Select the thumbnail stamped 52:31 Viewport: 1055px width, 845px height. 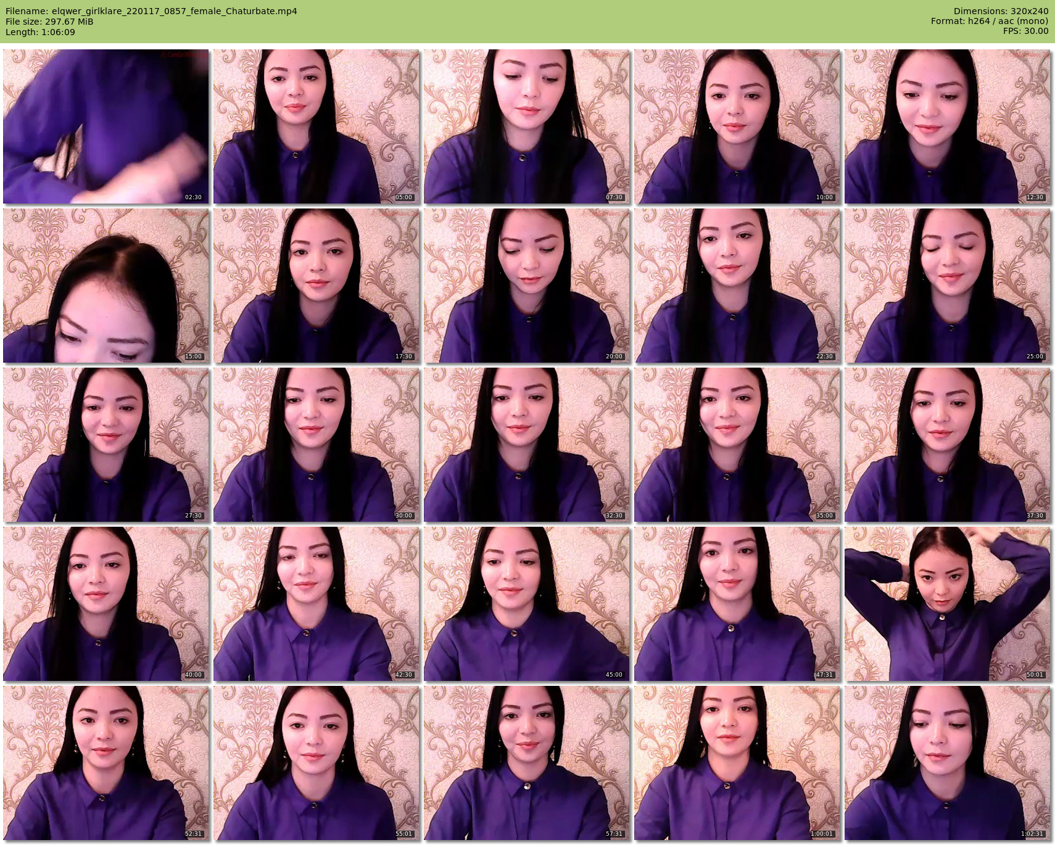(106, 763)
